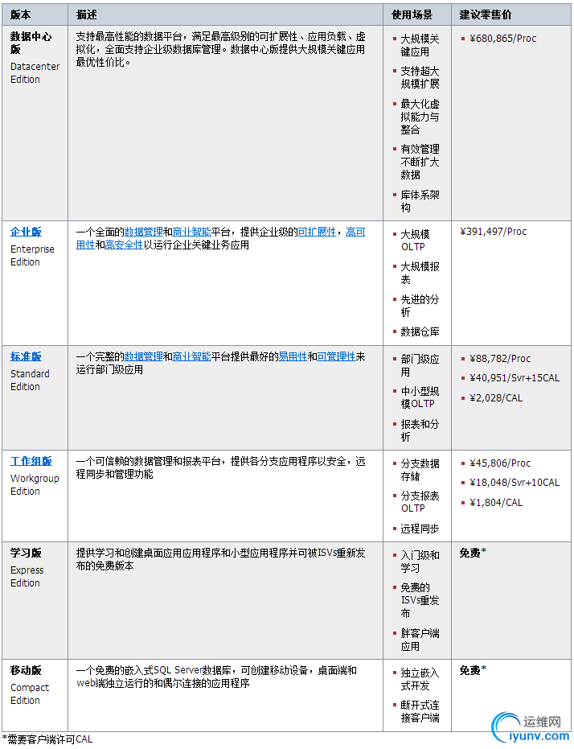Select the 建议零售价 column header
This screenshot has height=749, width=574.
(x=486, y=14)
